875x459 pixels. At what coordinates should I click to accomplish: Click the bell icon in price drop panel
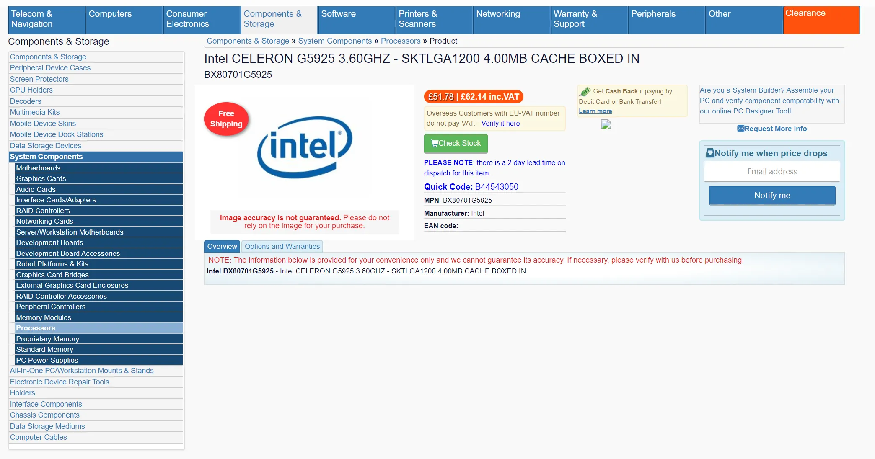tap(710, 153)
